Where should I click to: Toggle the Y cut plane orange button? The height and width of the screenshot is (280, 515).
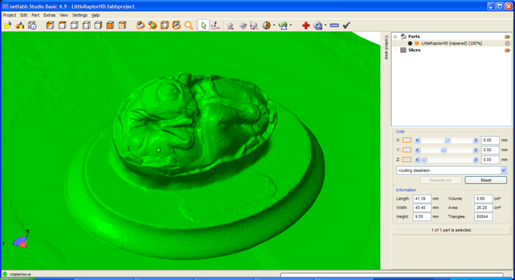pos(407,150)
